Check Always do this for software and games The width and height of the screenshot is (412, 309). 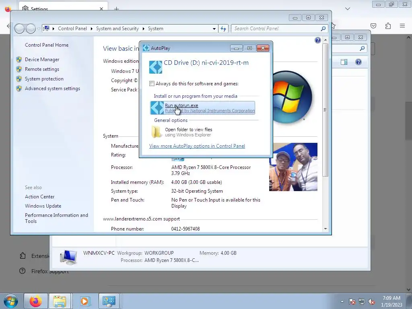[152, 84]
